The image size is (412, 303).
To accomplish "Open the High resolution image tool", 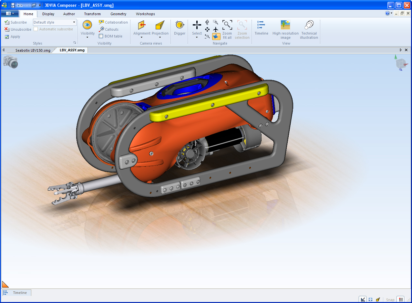I will tap(285, 25).
